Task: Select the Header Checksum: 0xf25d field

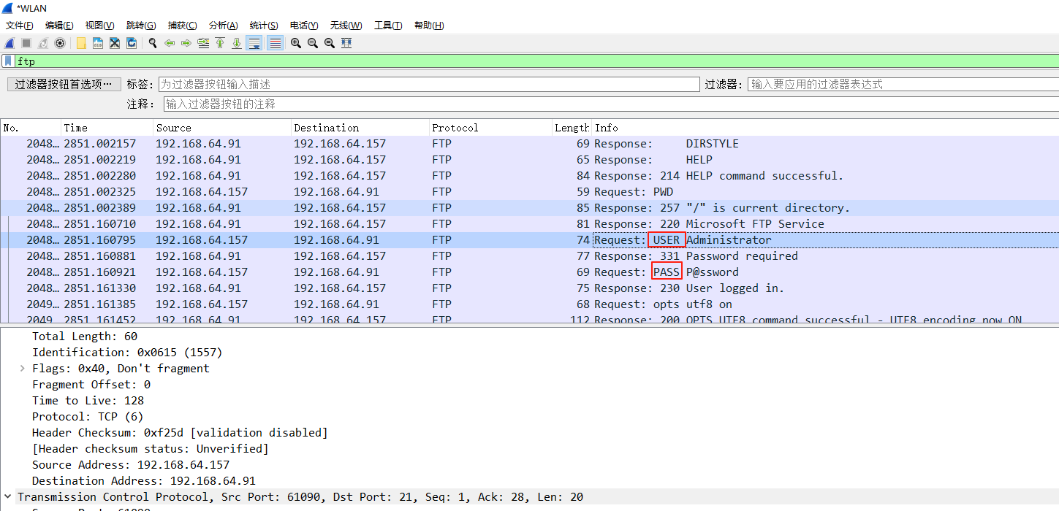Action: 180,432
